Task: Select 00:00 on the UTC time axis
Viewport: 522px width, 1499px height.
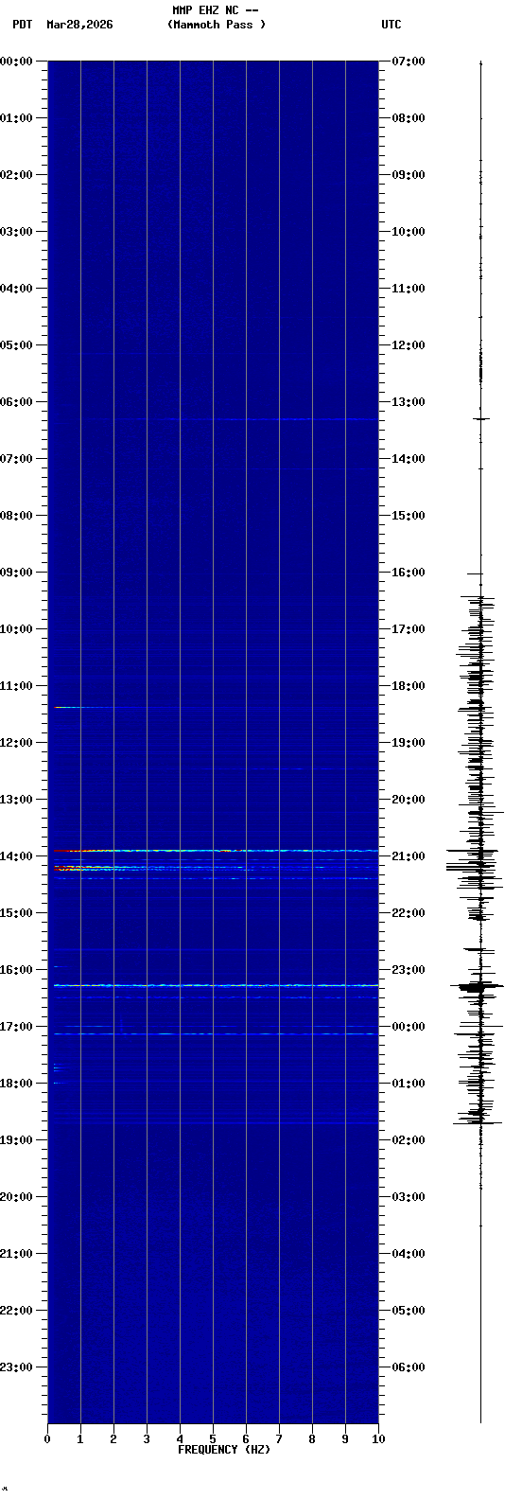Action: [409, 1027]
